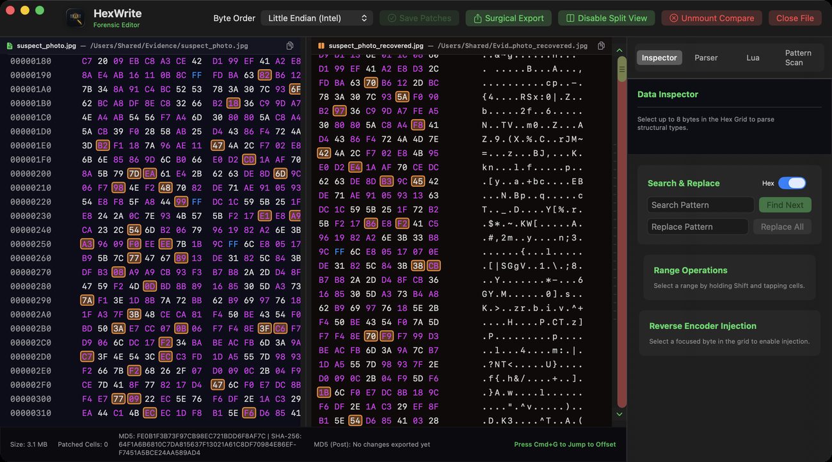Image resolution: width=832 pixels, height=462 pixels.
Task: Select highlighted byte 42 in recovered pane
Action: tap(324, 153)
